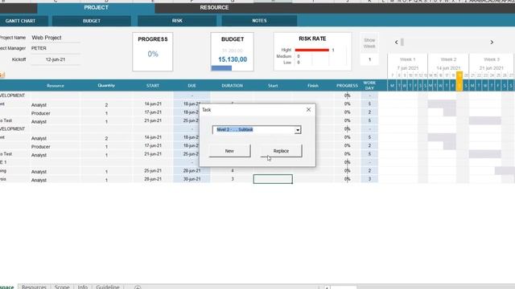Screen dimensions: 515x289
Task: Go to next week with right arrow
Action: click(492, 43)
